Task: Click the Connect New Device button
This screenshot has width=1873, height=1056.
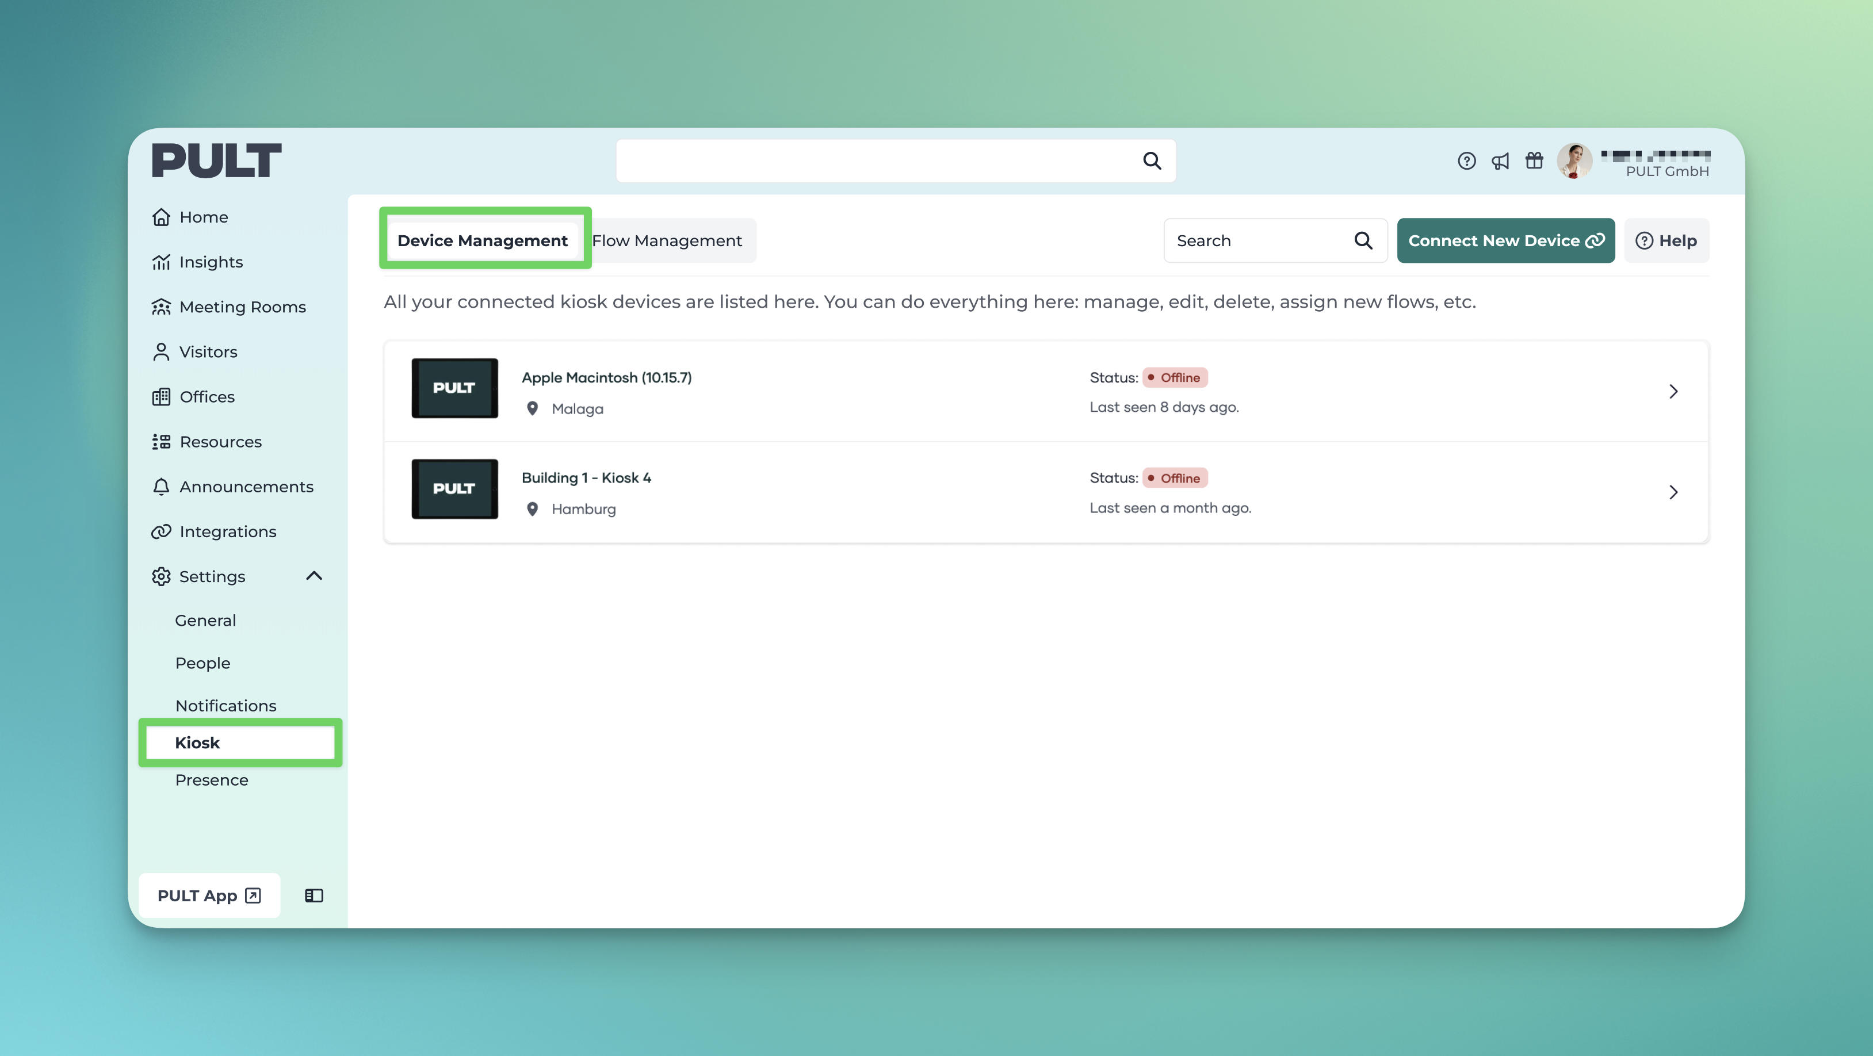Action: [1505, 240]
